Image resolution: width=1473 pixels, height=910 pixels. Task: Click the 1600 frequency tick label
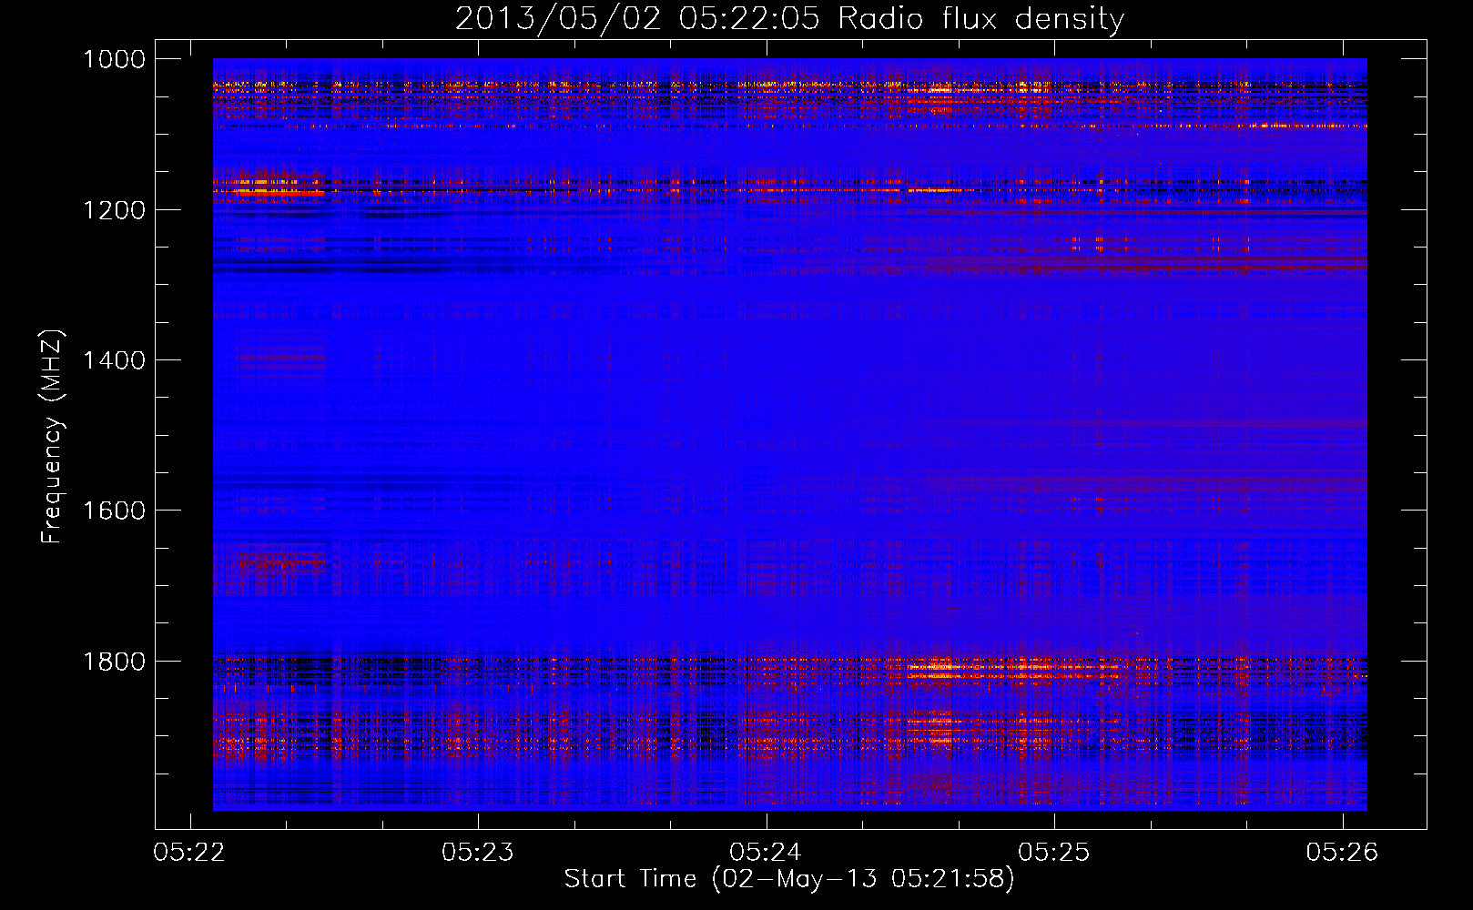point(114,511)
